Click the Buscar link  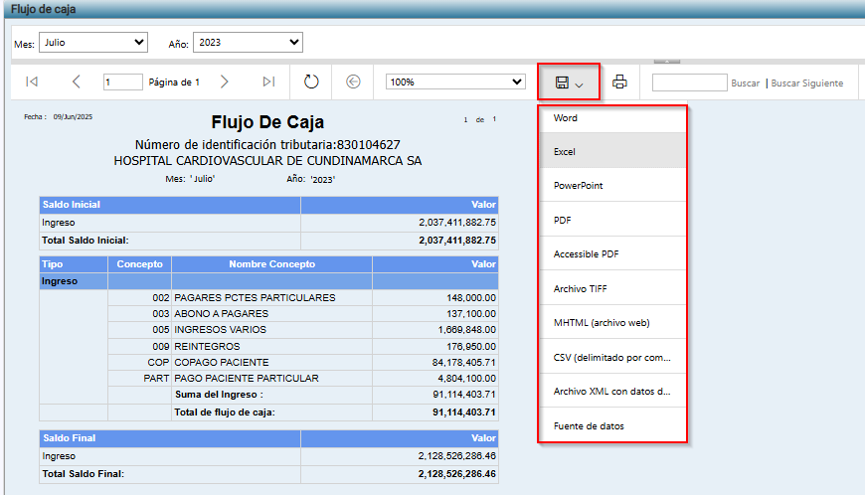point(746,83)
